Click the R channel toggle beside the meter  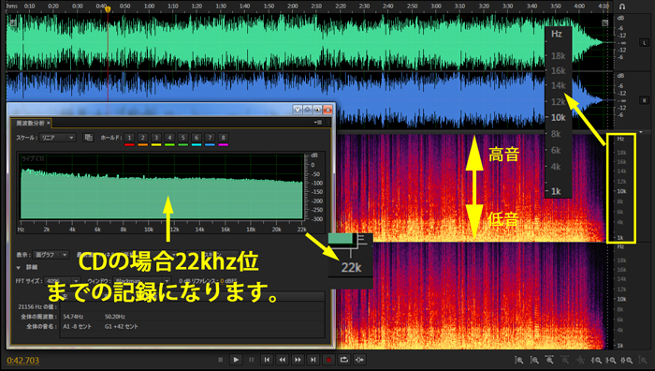(x=644, y=100)
